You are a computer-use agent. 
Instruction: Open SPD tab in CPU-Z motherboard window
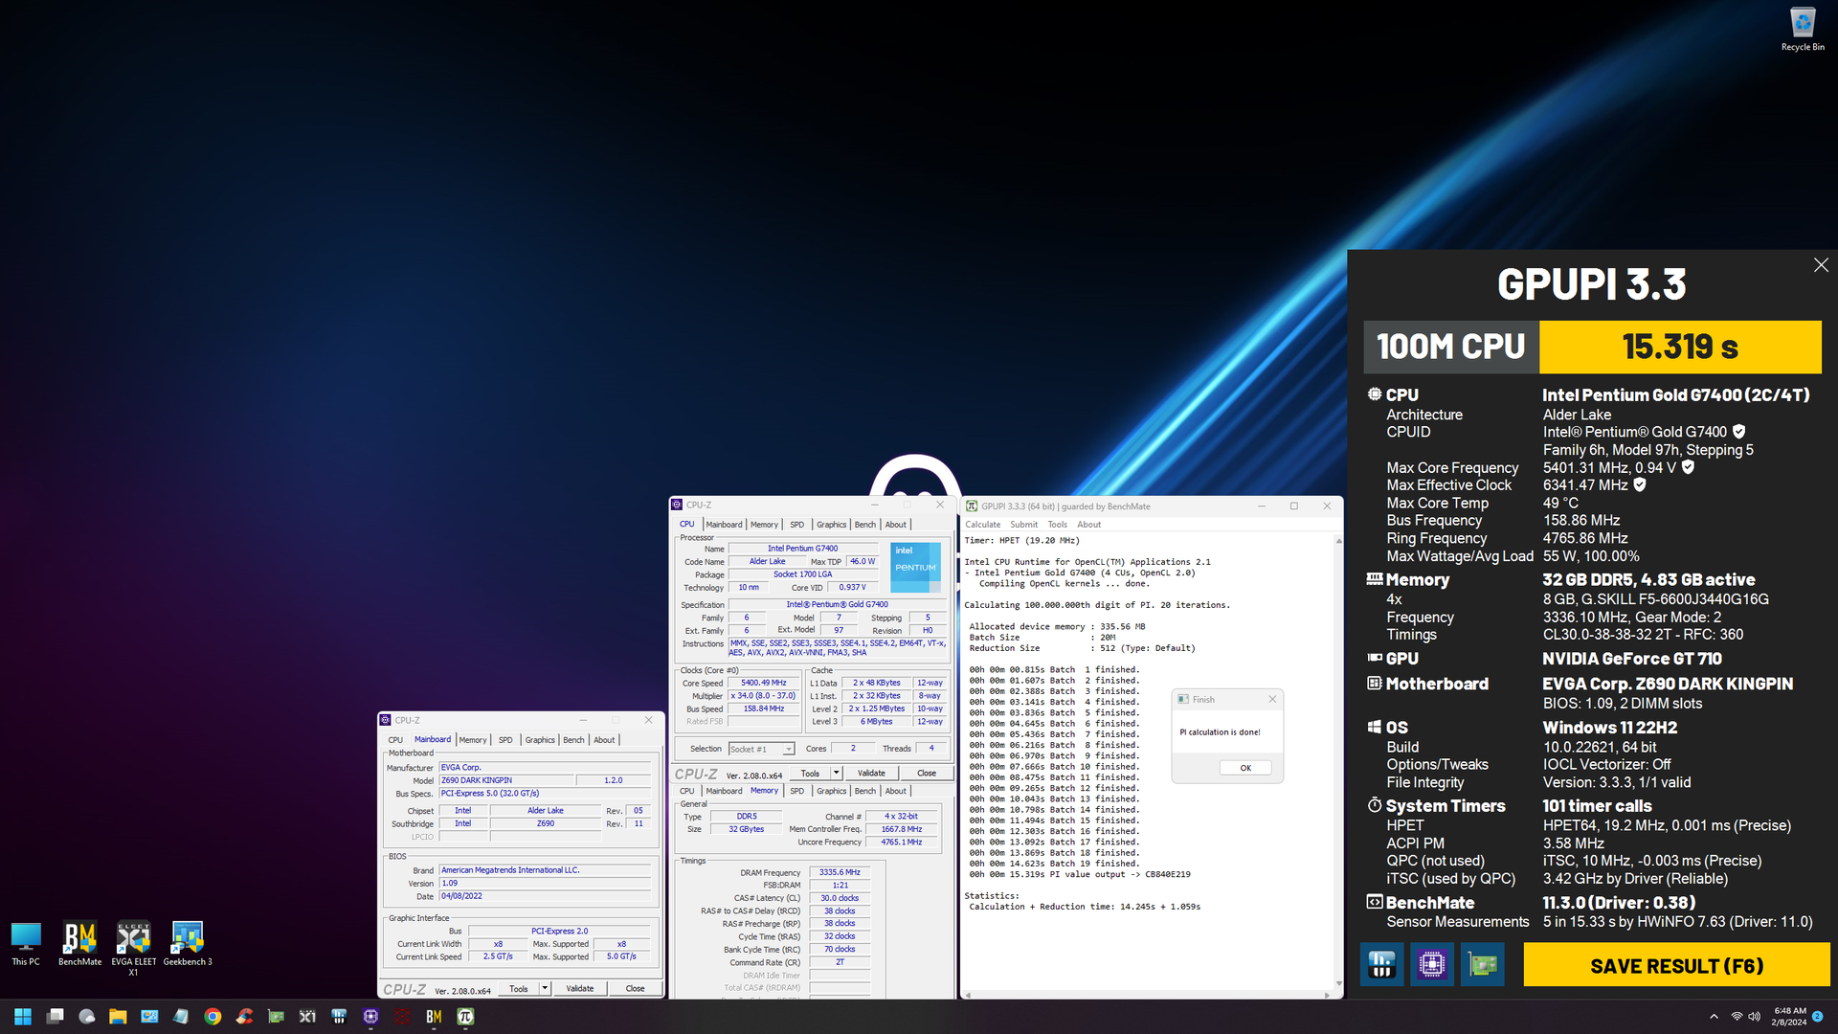point(505,740)
